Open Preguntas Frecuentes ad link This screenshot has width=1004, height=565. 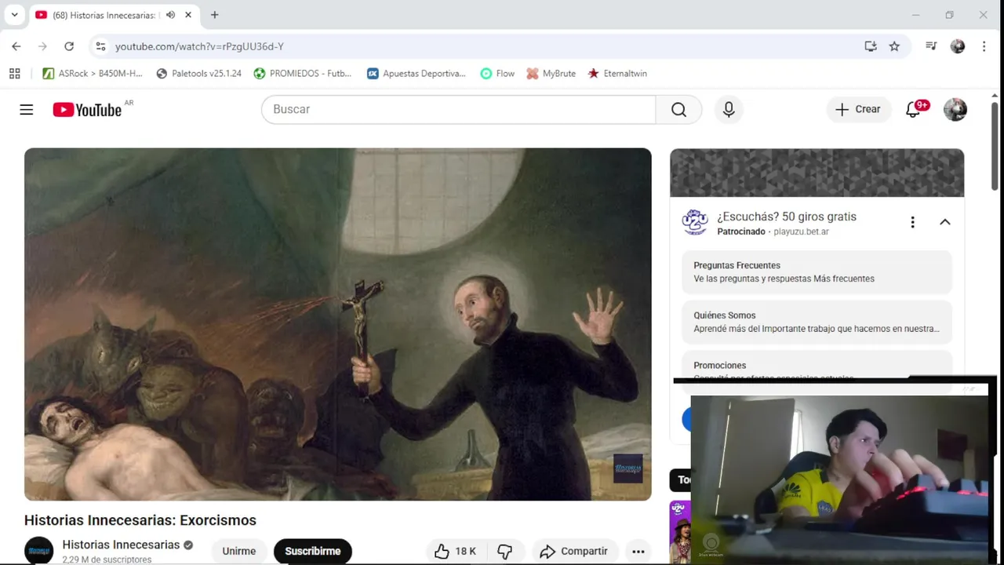(817, 272)
